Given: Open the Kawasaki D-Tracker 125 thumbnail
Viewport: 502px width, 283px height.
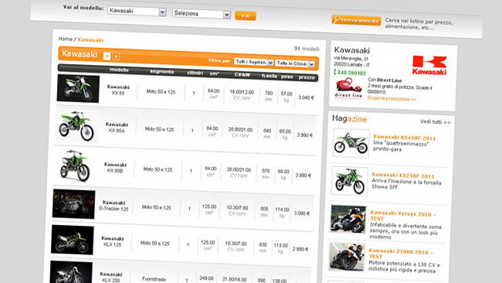Looking at the screenshot, I should 74,204.
